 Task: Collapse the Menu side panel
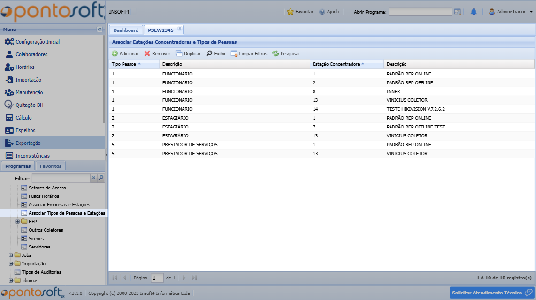coord(100,29)
